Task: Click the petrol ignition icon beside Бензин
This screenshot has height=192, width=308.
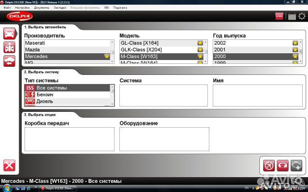Action: pyautogui.click(x=30, y=95)
